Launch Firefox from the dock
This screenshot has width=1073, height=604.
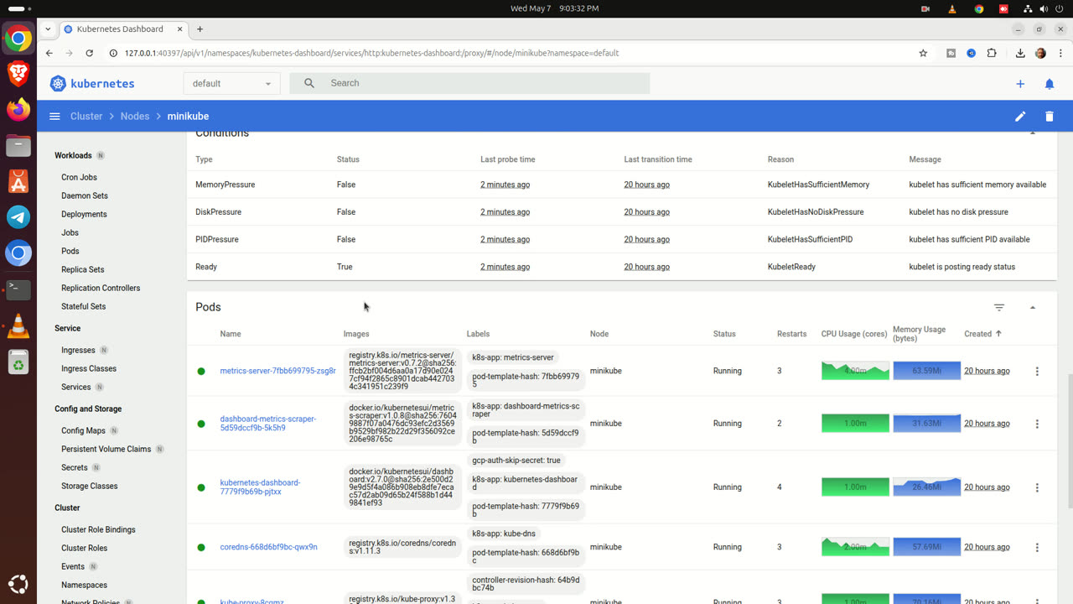[x=18, y=109]
